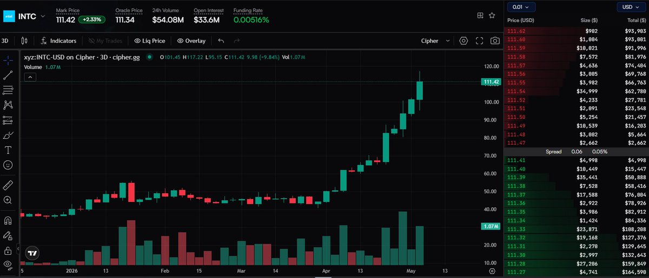Click the Open Interest $33.6M value
Image resolution: width=649 pixels, height=278 pixels.
tap(207, 20)
